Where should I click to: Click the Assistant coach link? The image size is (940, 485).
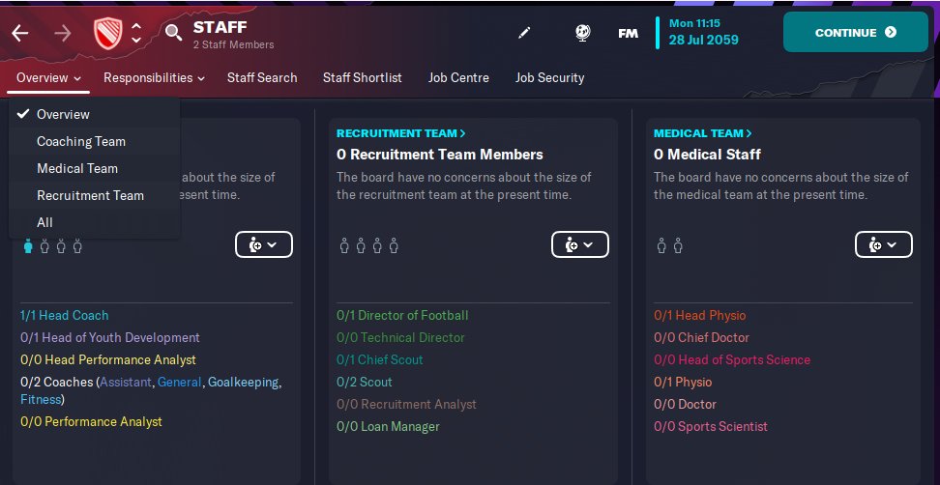(x=126, y=382)
